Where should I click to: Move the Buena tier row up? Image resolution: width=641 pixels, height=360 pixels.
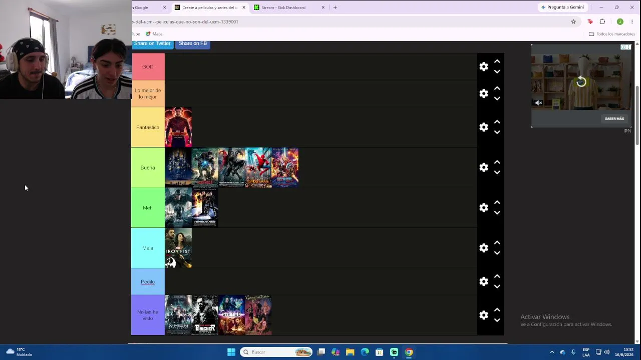coord(497,162)
